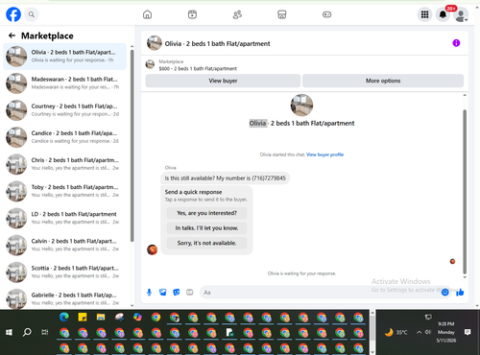Open the Marketplace storefront icon
The height and width of the screenshot is (355, 480).
click(x=282, y=14)
